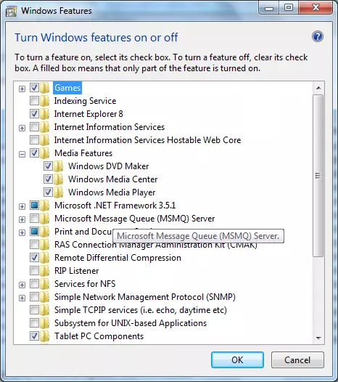This screenshot has height=382, width=338.
Task: Enable the RIP Listener checkbox
Action: pos(34,271)
